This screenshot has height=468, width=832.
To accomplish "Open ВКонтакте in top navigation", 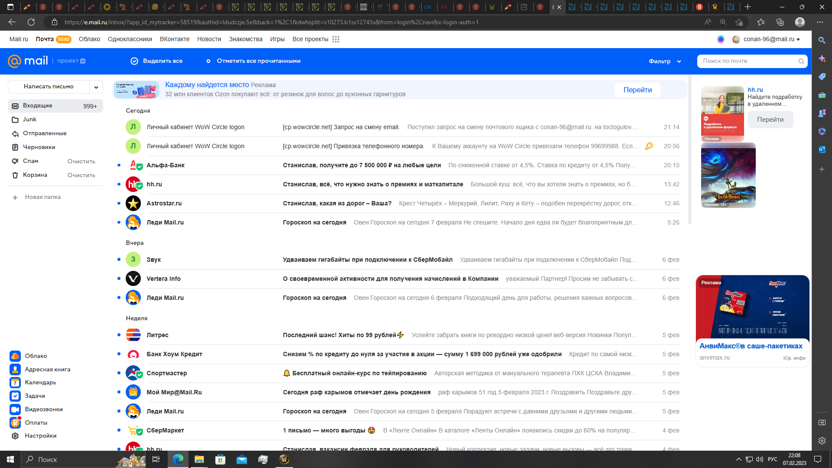I will tap(175, 39).
